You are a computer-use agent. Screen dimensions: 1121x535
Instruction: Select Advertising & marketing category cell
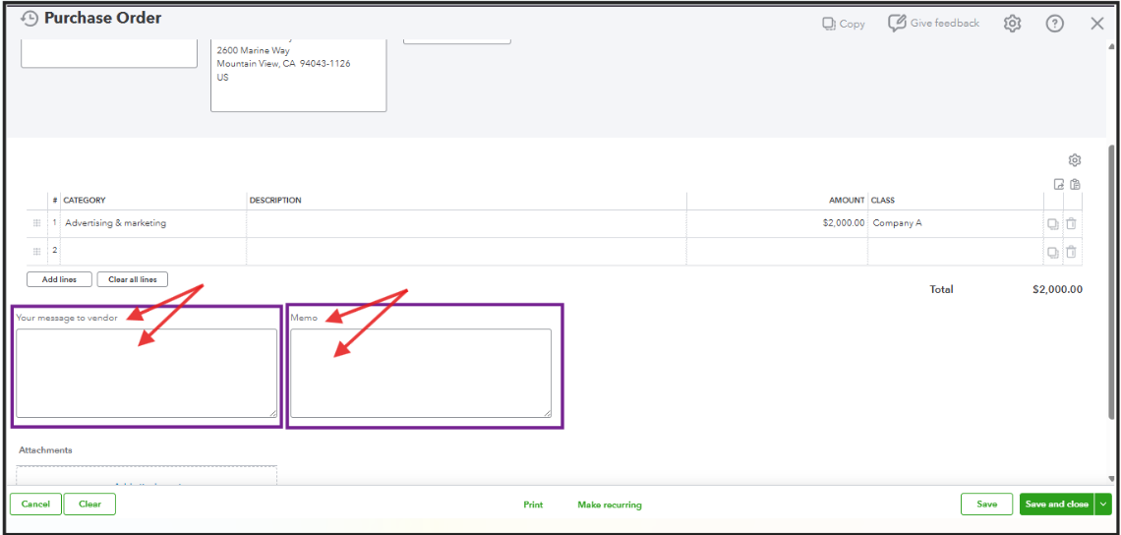click(x=153, y=223)
